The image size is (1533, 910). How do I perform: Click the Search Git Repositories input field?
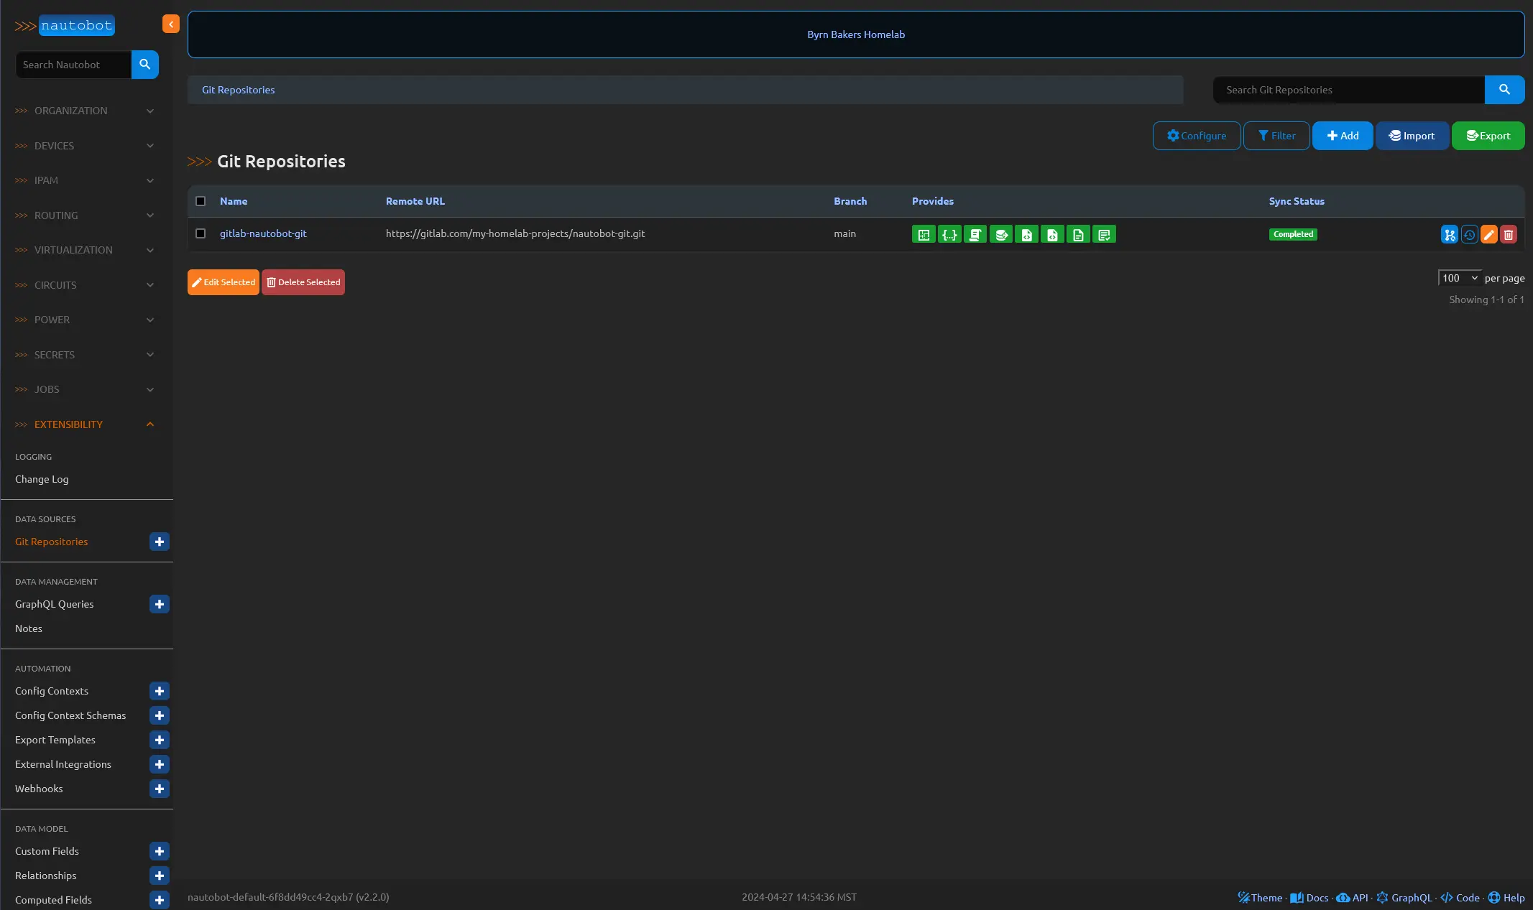1349,90
